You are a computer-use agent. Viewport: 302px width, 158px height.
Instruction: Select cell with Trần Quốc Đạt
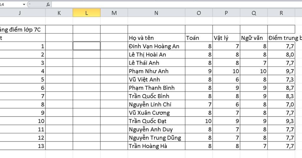(x=156, y=121)
